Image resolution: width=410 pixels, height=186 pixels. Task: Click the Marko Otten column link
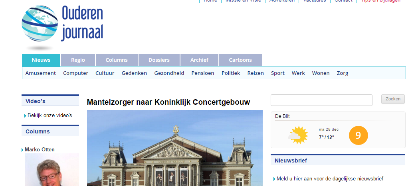[40, 150]
